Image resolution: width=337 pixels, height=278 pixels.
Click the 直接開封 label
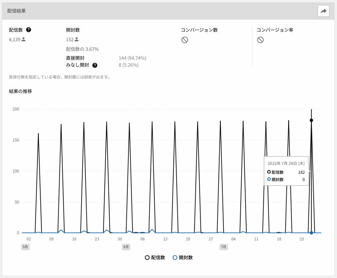click(75, 58)
